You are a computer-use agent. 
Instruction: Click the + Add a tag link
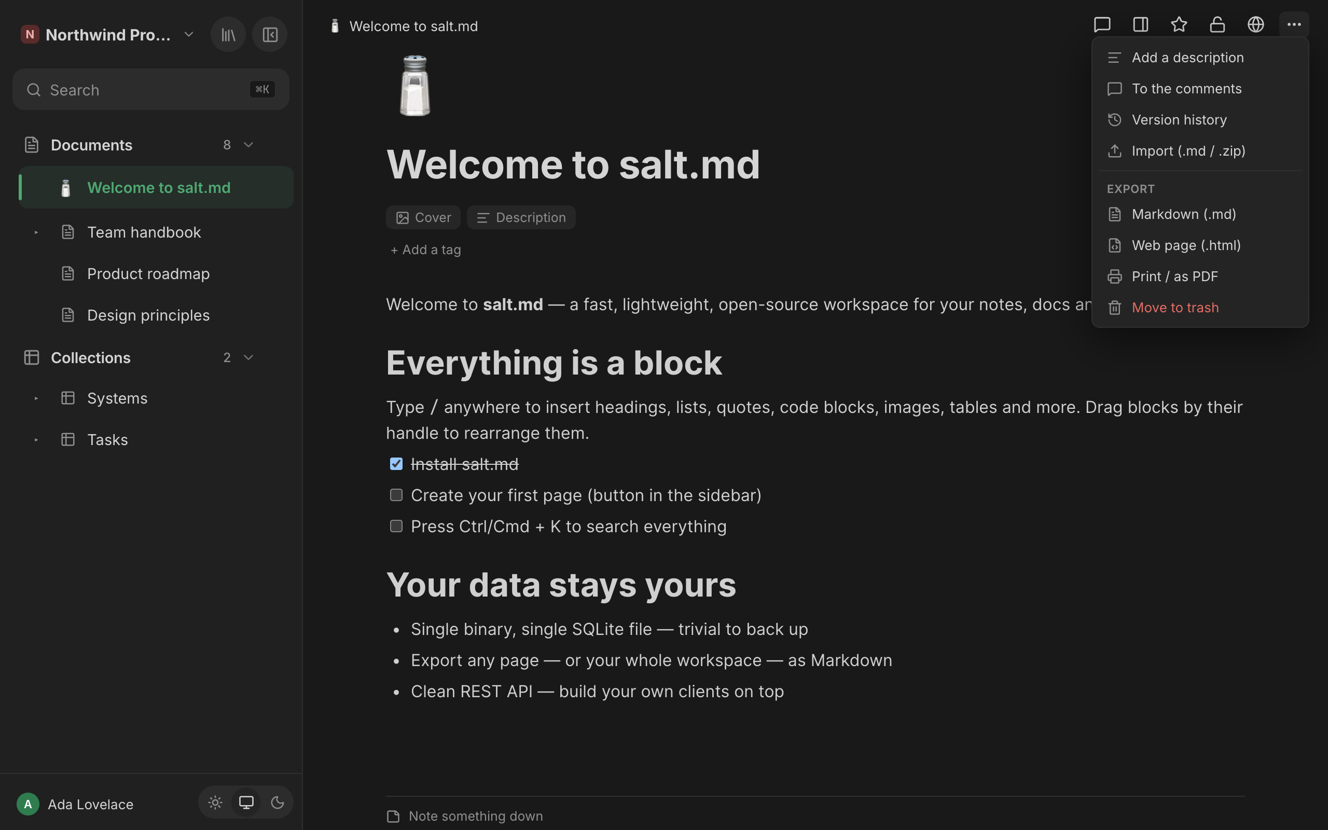pos(425,250)
